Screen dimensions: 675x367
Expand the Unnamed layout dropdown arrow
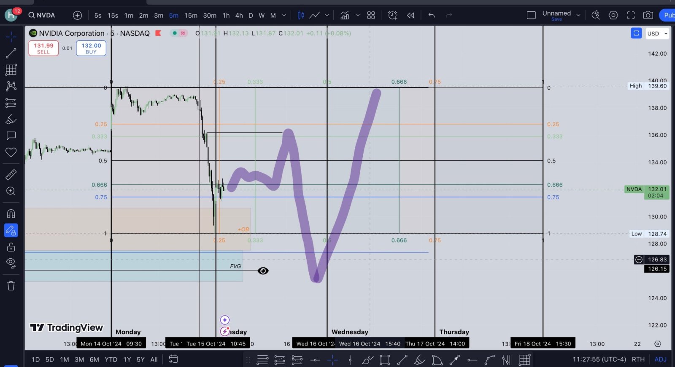coord(578,15)
